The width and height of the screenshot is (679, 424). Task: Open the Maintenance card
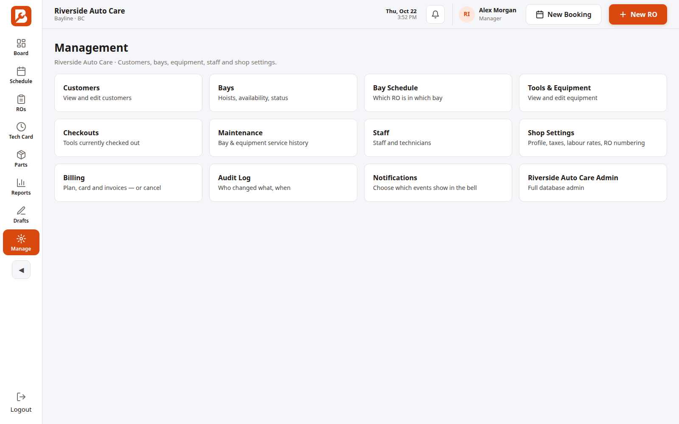283,138
